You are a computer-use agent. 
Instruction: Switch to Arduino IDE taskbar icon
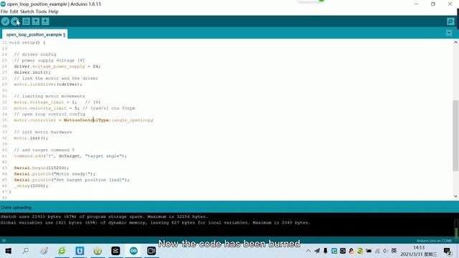[x=133, y=251]
